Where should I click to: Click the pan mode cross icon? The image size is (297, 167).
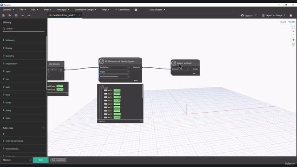coord(293,40)
